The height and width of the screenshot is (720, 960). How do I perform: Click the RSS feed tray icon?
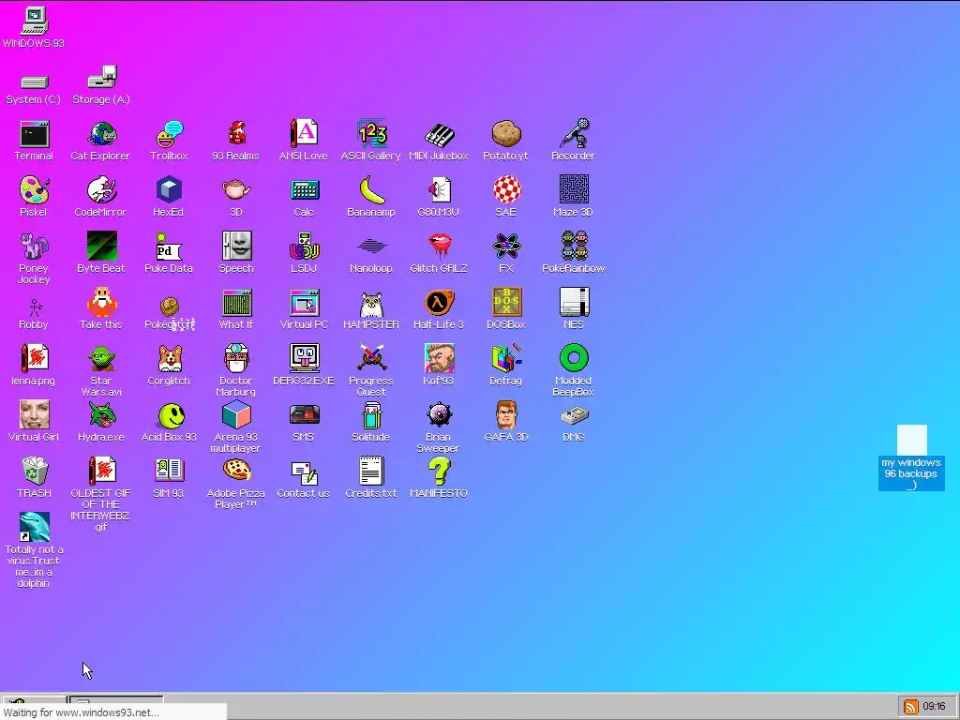click(x=911, y=707)
